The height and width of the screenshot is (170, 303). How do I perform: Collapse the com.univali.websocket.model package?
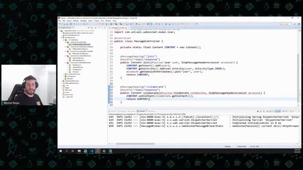tap(65, 63)
